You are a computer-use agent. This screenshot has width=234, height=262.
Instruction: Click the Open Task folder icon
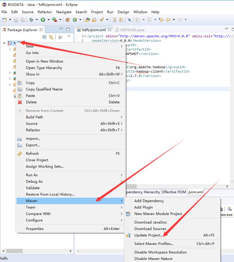click(94, 20)
